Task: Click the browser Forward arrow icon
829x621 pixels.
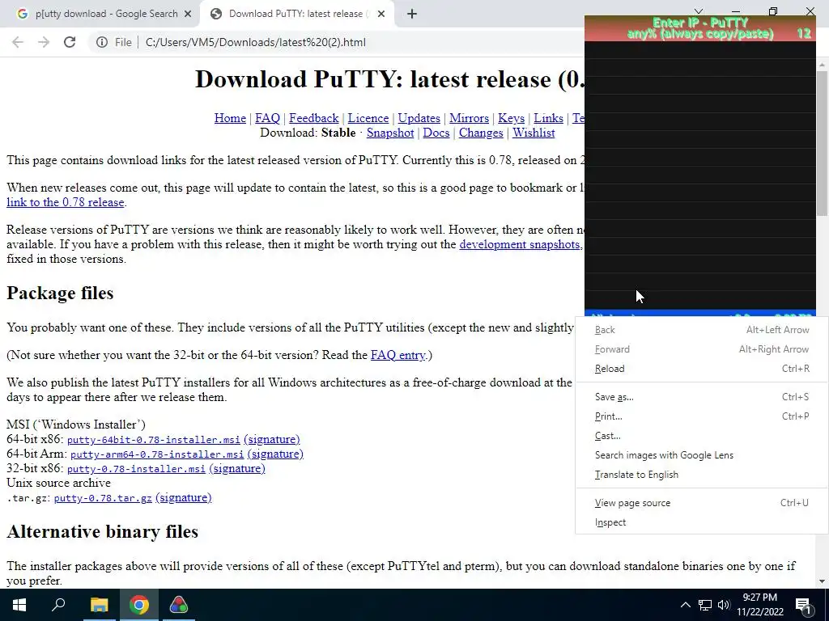Action: click(x=44, y=42)
